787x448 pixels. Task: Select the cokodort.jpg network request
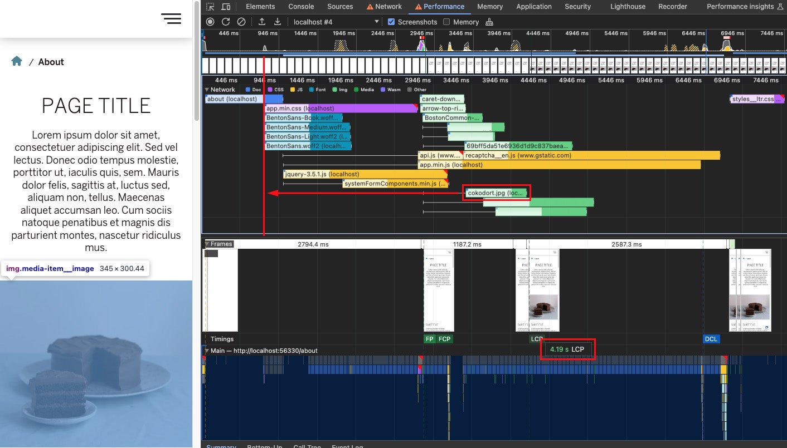pos(495,193)
